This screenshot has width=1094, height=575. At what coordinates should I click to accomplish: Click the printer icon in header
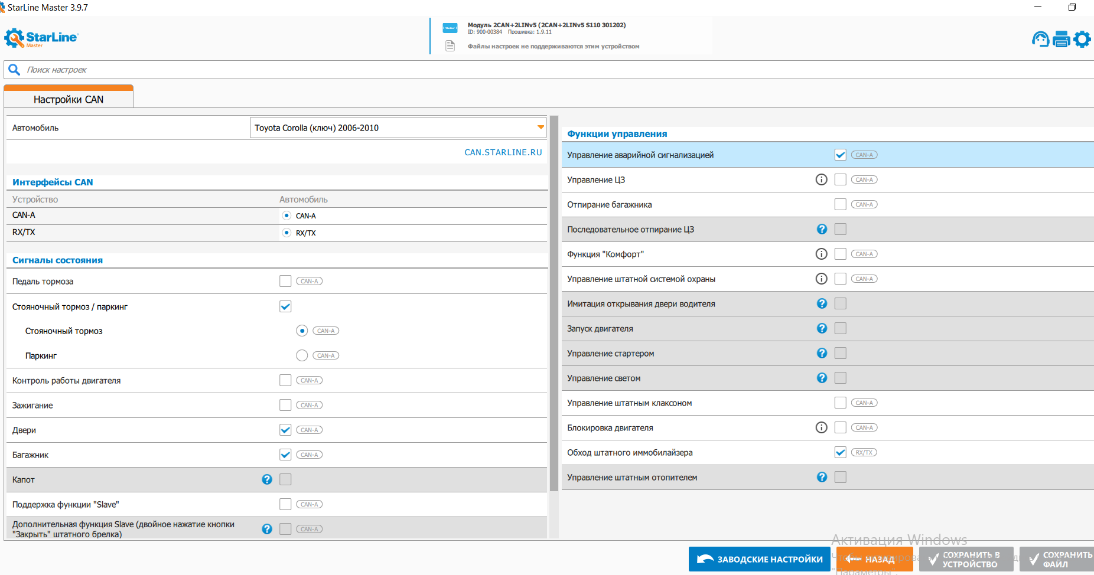pos(1062,39)
